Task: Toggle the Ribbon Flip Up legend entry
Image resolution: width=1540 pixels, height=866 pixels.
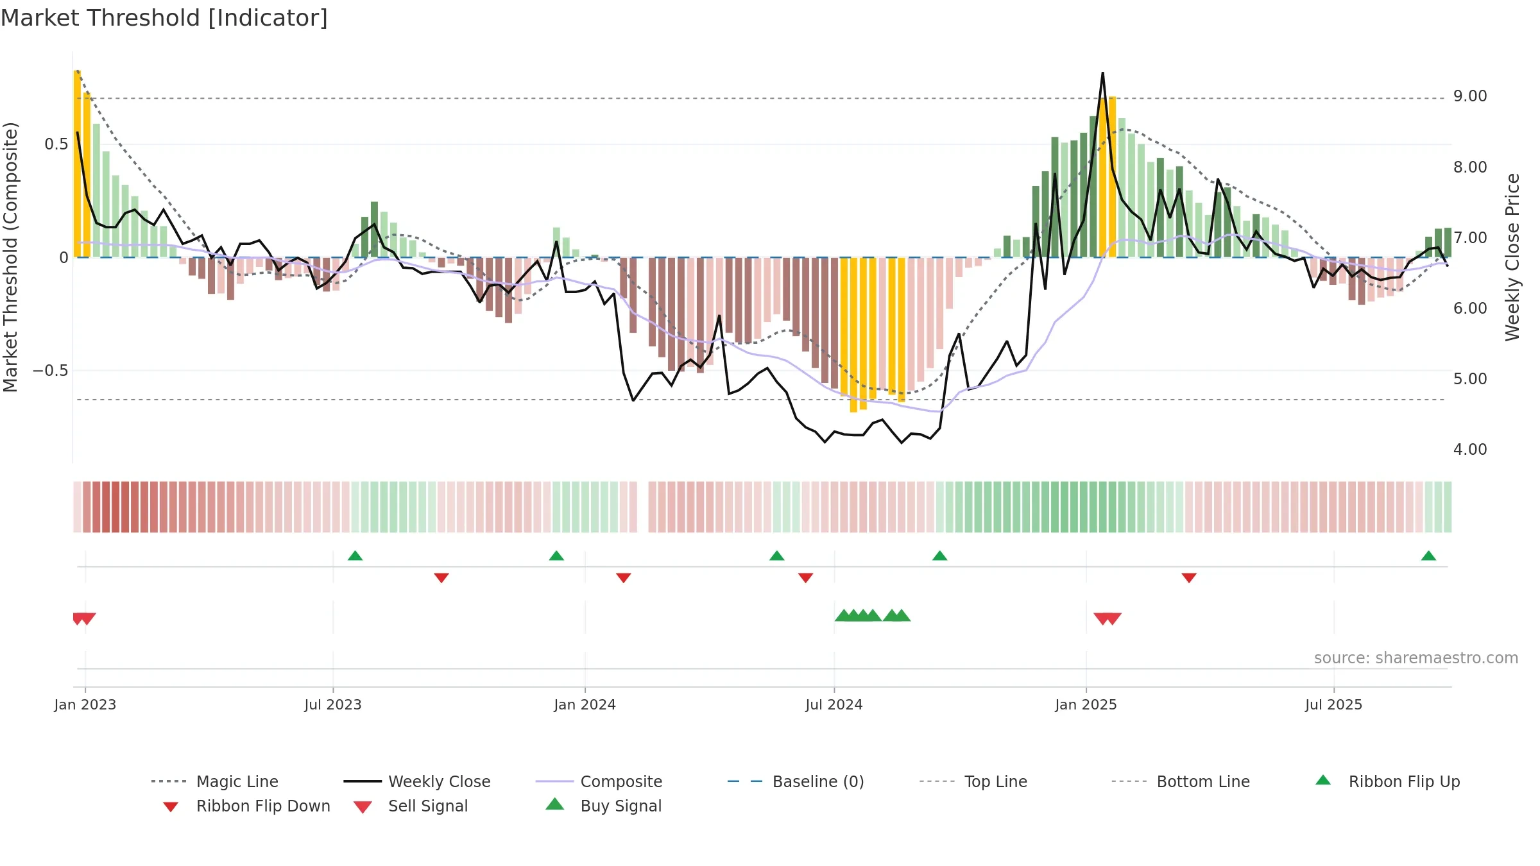Action: click(1387, 781)
